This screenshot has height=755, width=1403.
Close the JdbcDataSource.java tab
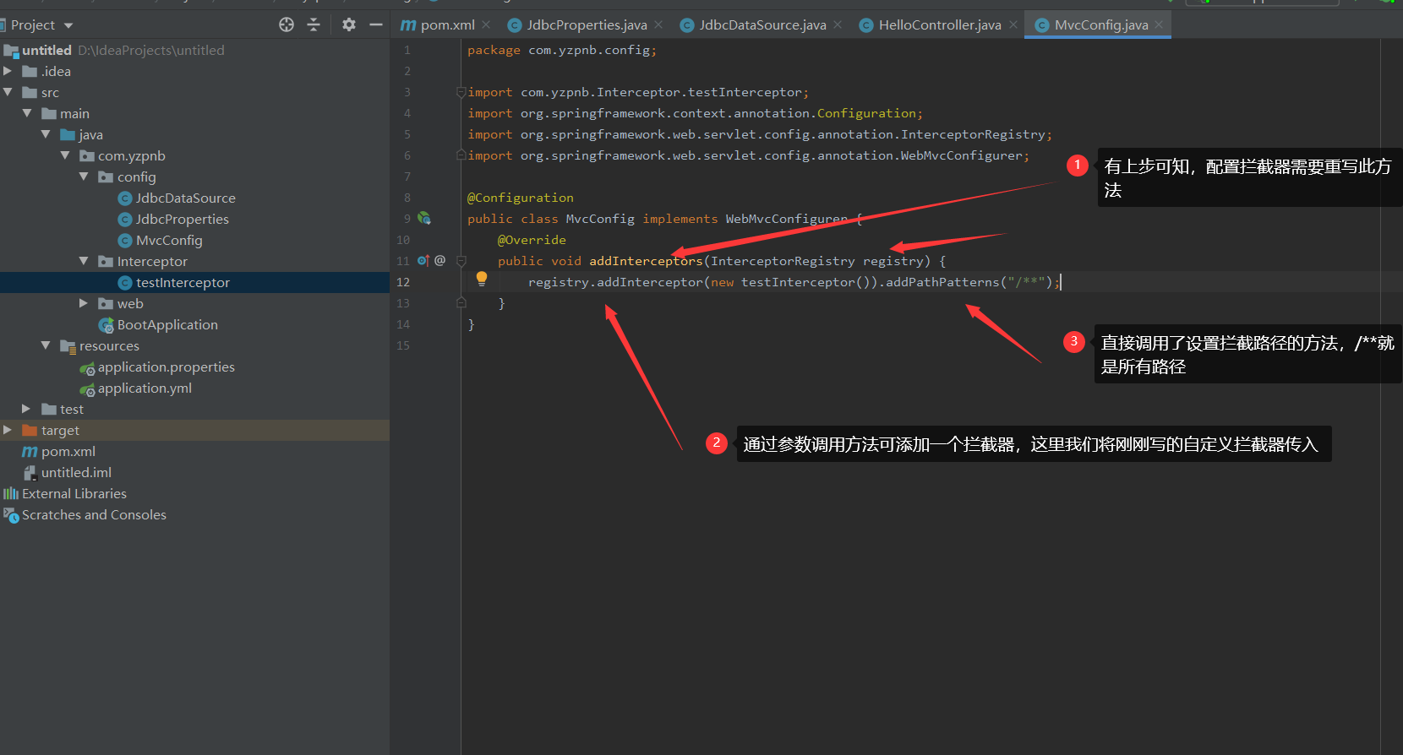[838, 24]
